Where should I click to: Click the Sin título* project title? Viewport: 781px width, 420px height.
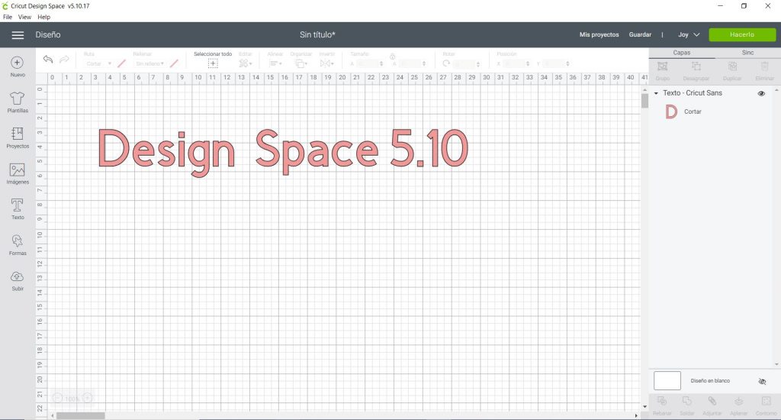pyautogui.click(x=317, y=35)
